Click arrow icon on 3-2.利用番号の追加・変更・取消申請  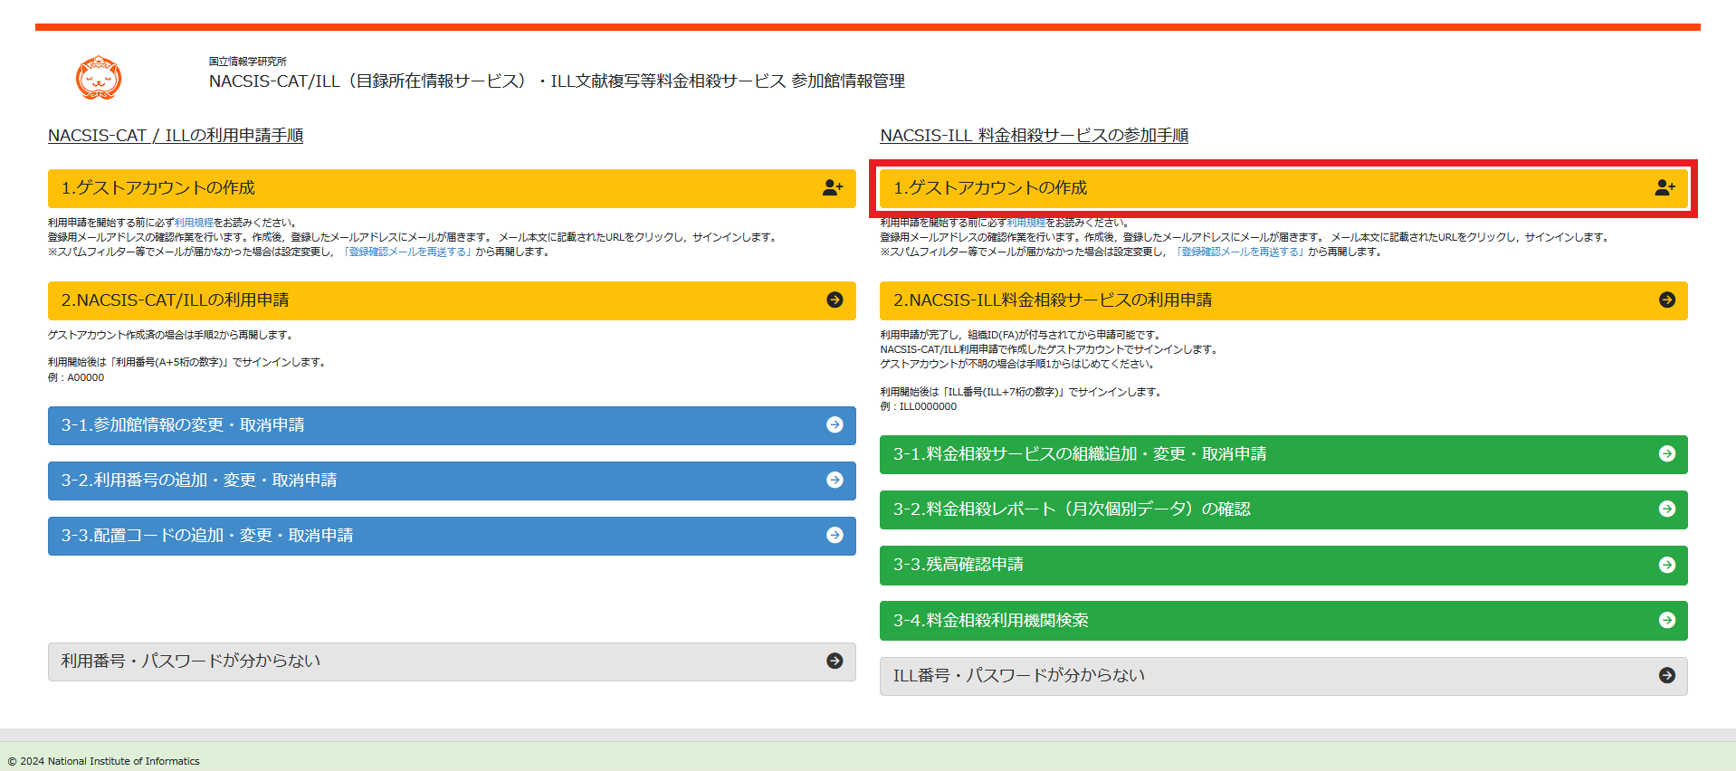[835, 480]
